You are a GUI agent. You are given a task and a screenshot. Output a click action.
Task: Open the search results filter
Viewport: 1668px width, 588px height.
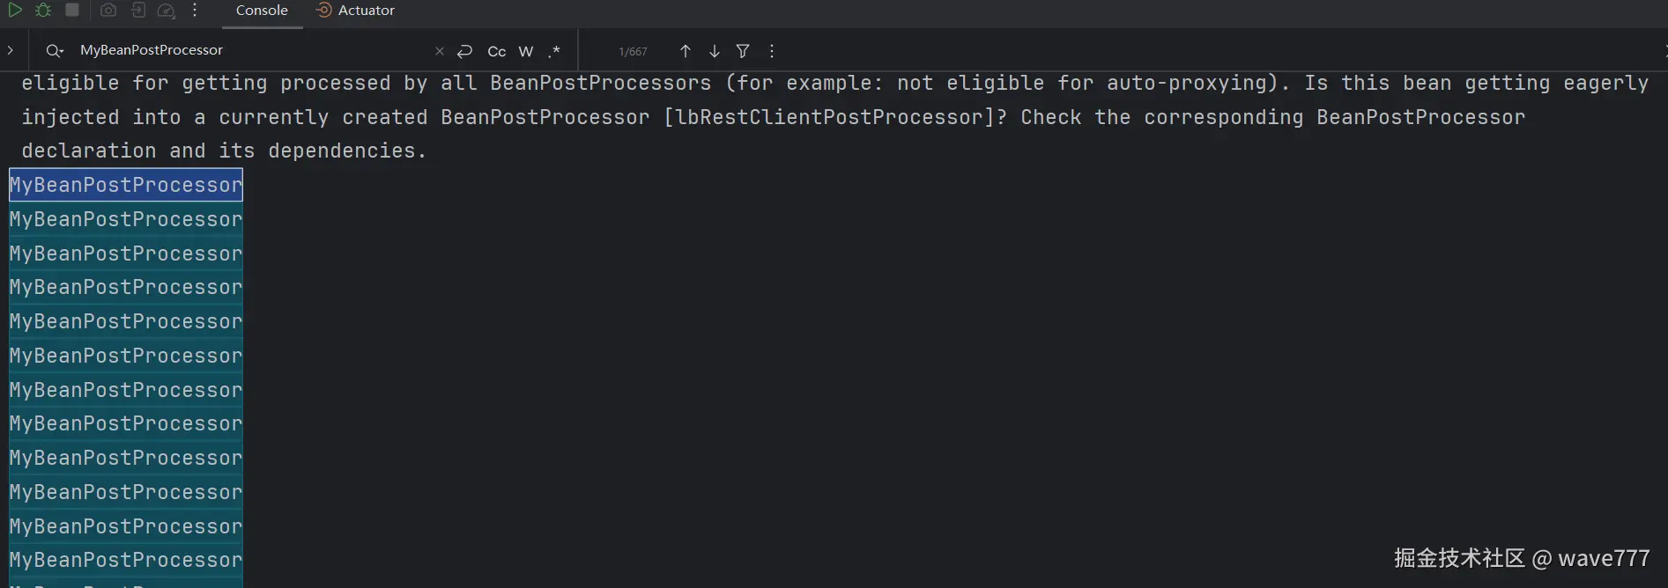743,51
